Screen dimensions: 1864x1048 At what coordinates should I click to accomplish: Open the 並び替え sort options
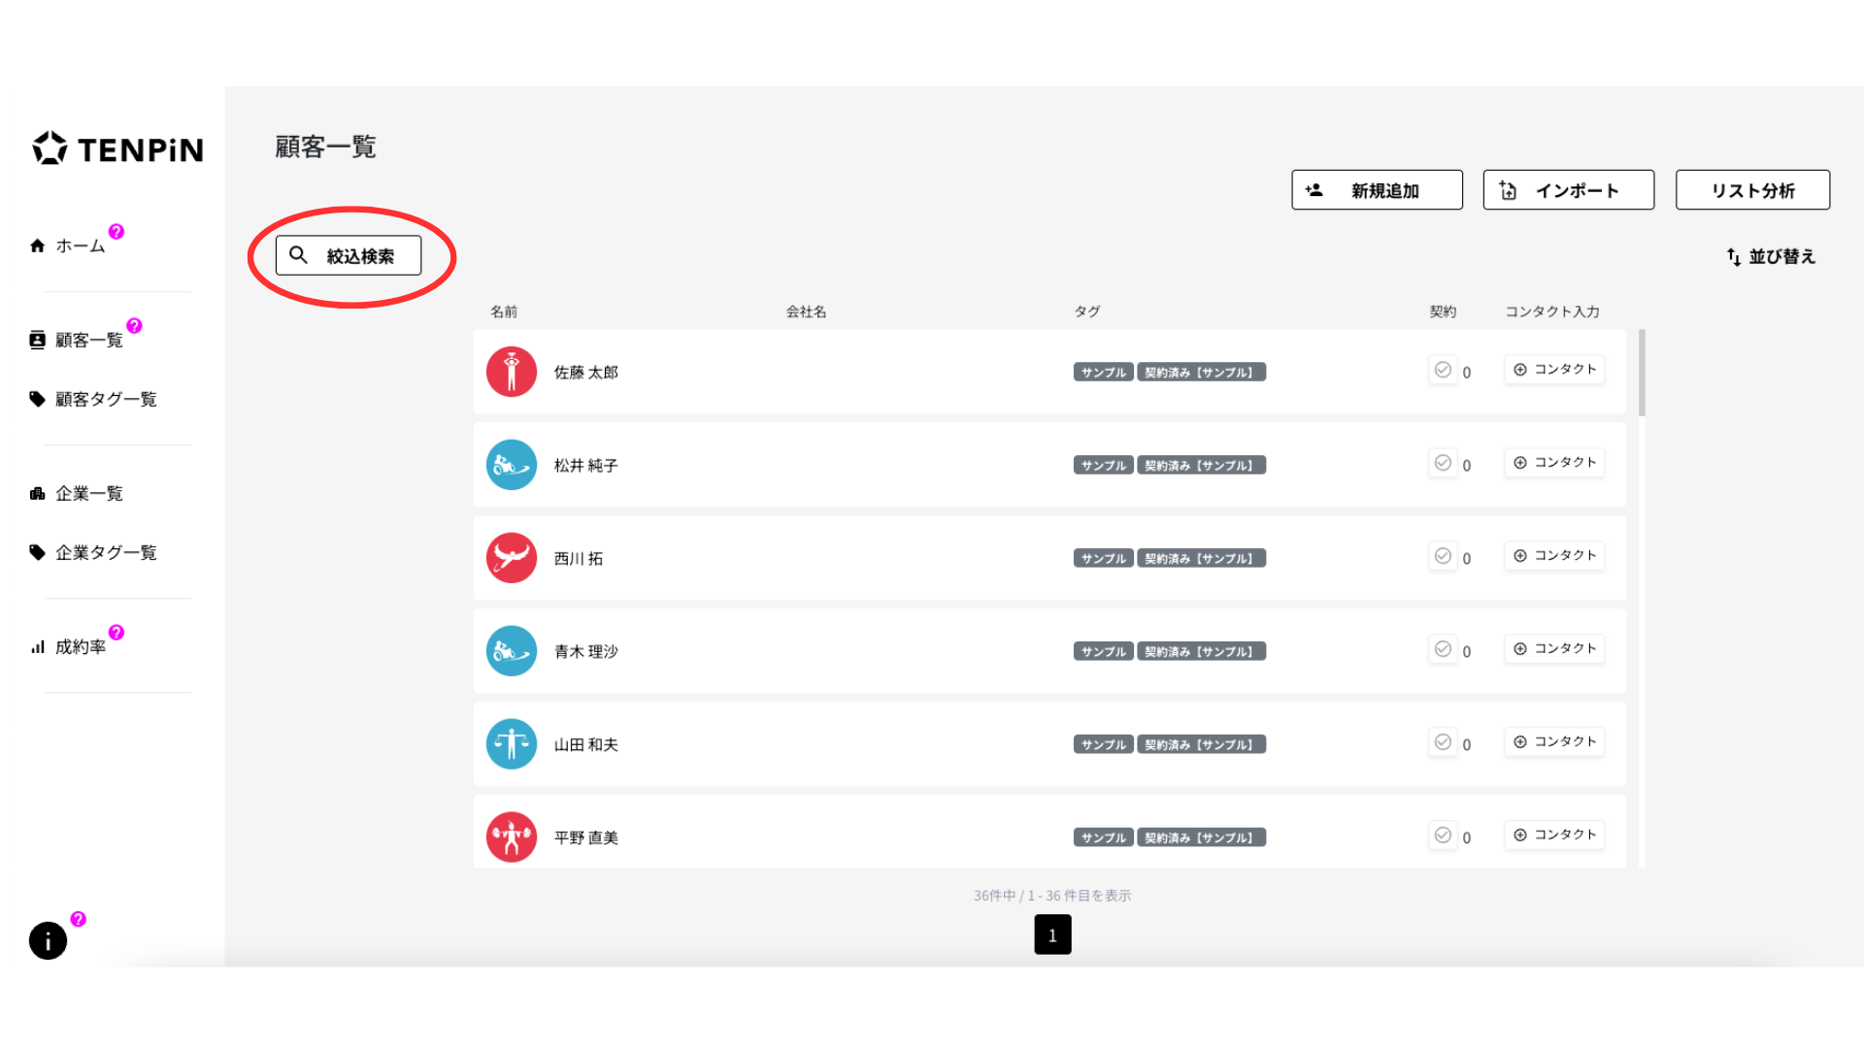coord(1771,256)
